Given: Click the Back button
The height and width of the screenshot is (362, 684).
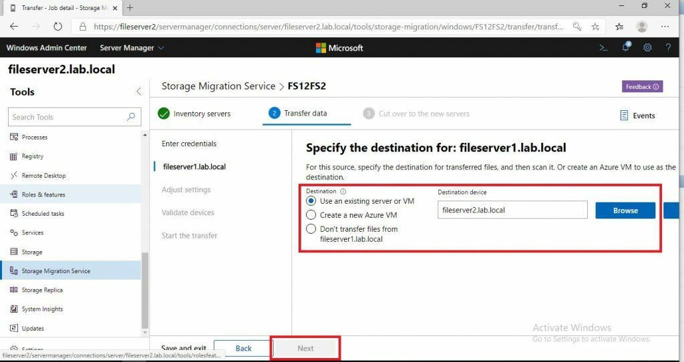Looking at the screenshot, I should [243, 348].
